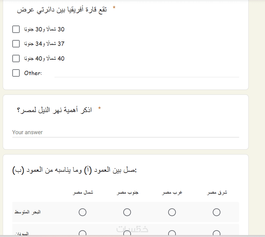This screenshot has height=237, width=265.
Task: Click the 40 شمالًا و40 جنوبًا label text
Action: coord(44,58)
